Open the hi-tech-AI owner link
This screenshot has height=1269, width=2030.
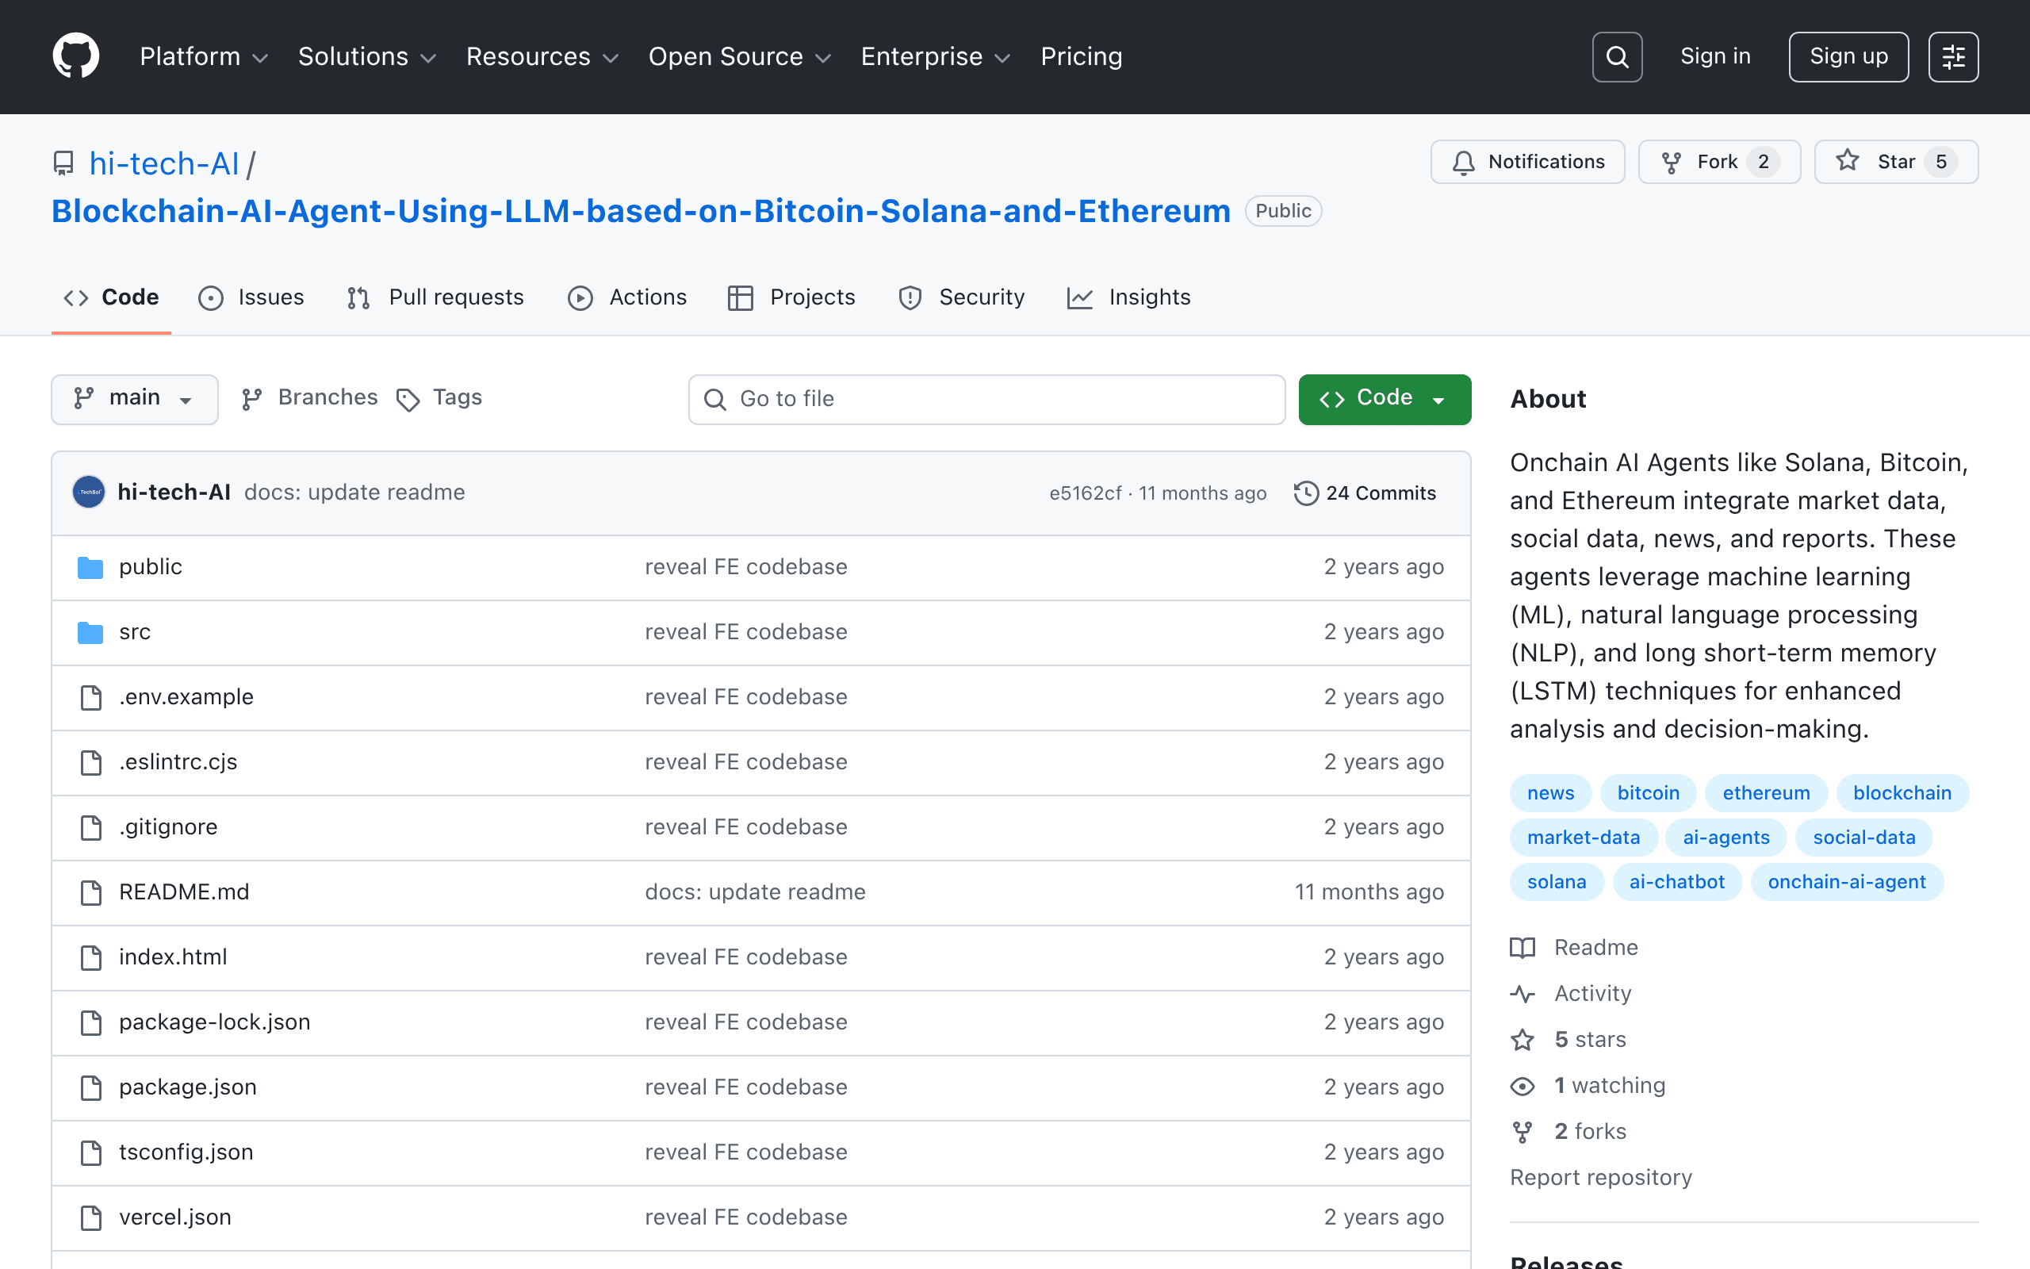[164, 163]
